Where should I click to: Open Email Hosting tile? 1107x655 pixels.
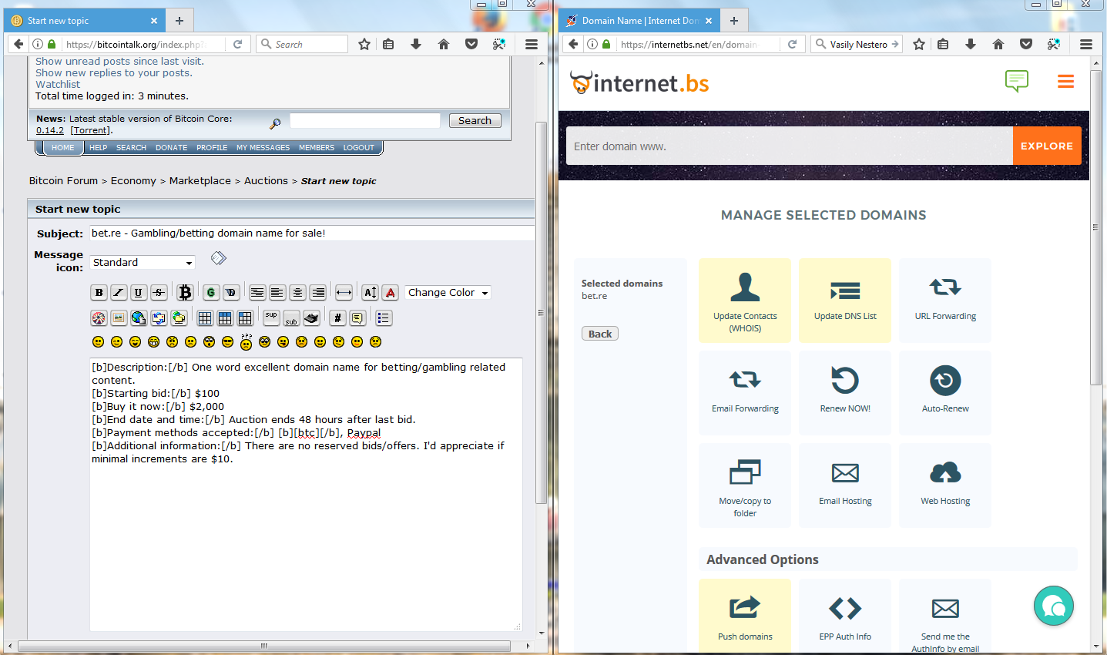pyautogui.click(x=845, y=485)
